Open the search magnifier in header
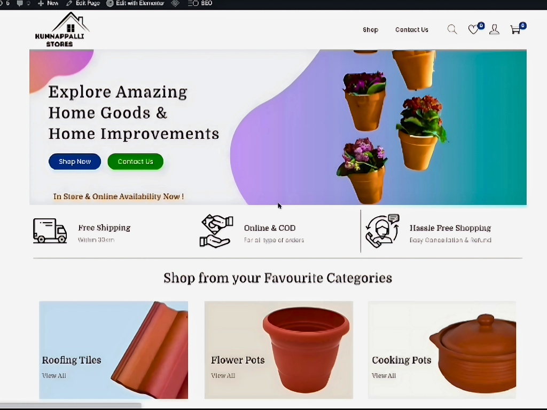This screenshot has height=410, width=547. (452, 29)
